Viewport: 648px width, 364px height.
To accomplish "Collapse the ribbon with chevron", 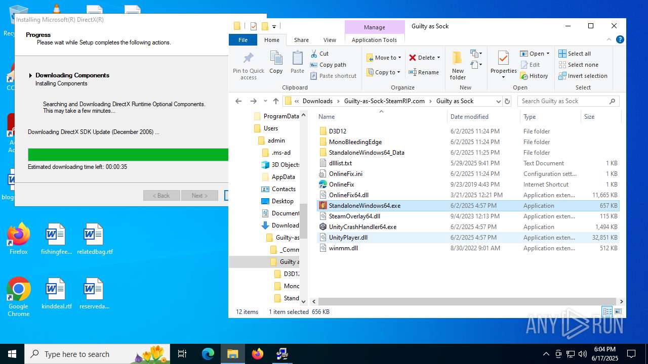I will (x=609, y=39).
